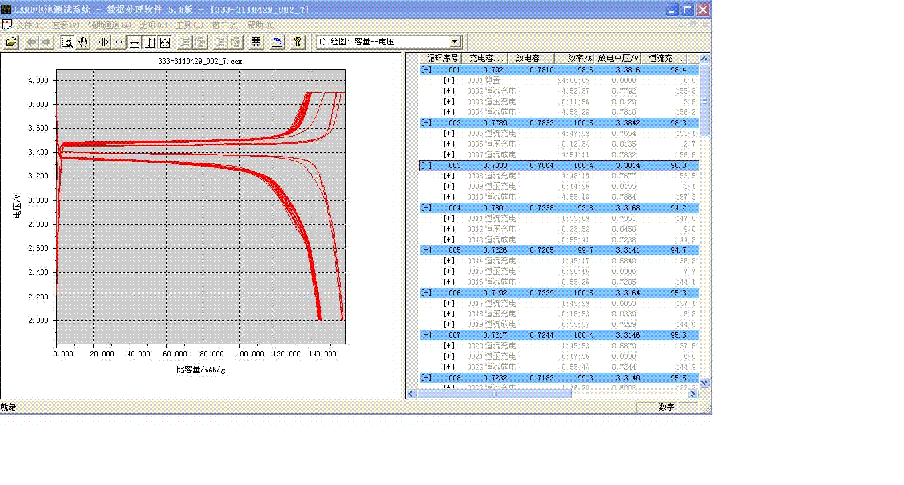The image size is (904, 485).
Task: Click the fit horizontal width icon
Action: pos(134,42)
